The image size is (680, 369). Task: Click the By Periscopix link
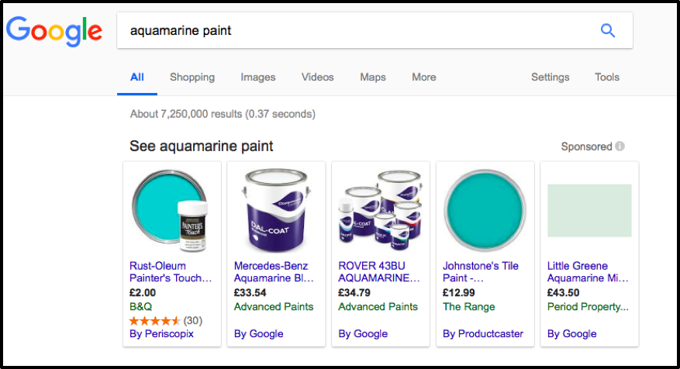(161, 333)
